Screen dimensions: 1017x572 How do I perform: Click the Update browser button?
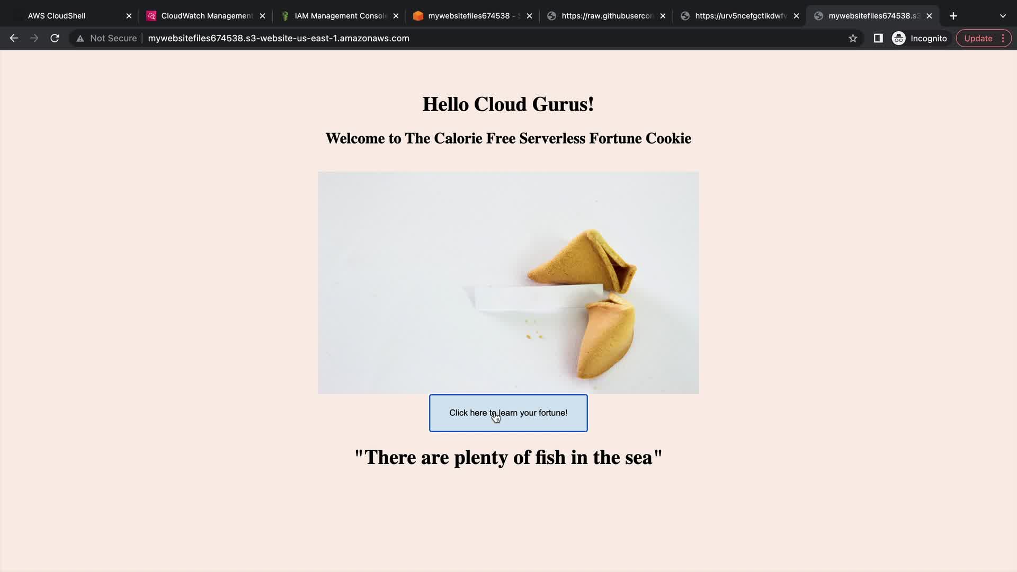(978, 38)
